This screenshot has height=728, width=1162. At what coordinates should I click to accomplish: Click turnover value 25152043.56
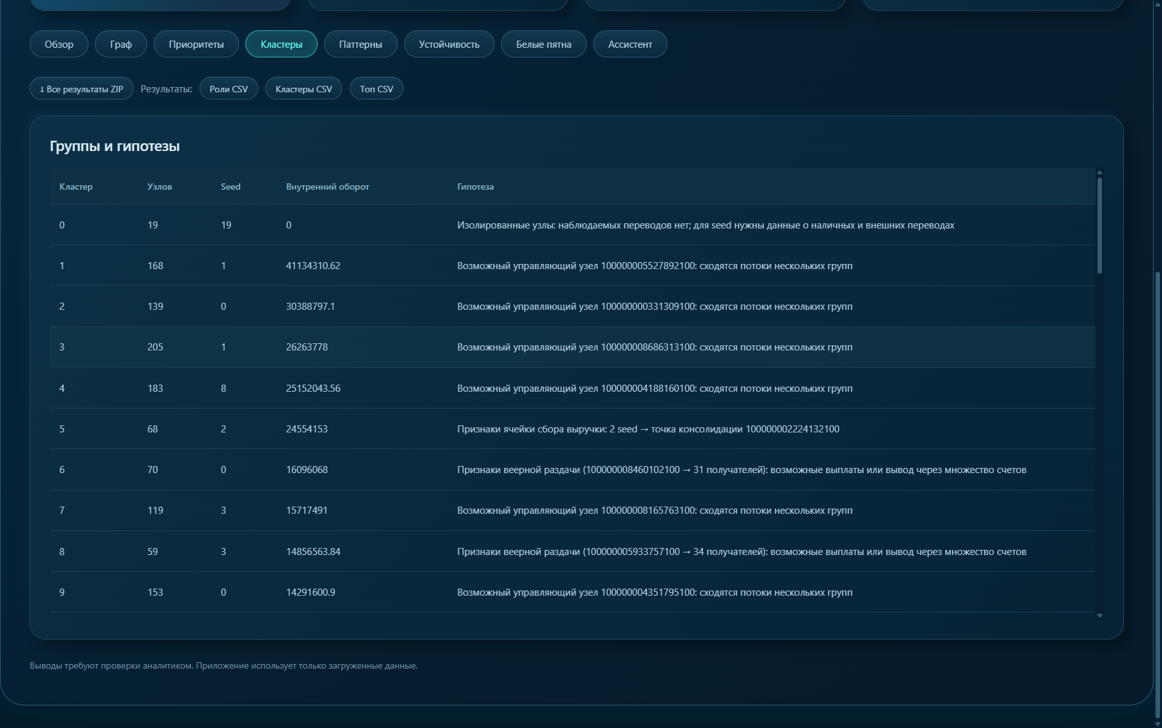(313, 389)
